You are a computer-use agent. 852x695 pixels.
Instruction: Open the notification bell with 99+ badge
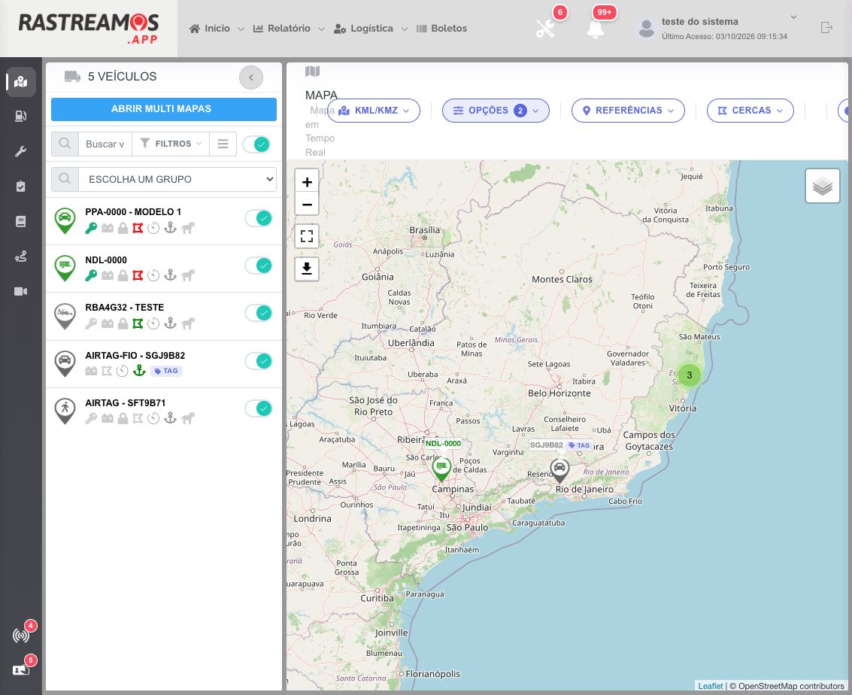596,29
